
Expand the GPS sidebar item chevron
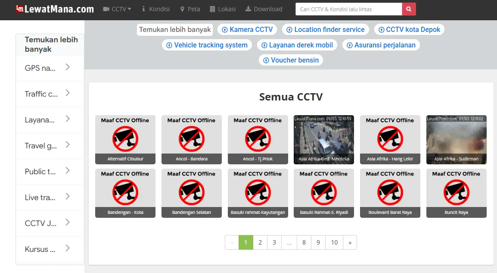pos(68,67)
